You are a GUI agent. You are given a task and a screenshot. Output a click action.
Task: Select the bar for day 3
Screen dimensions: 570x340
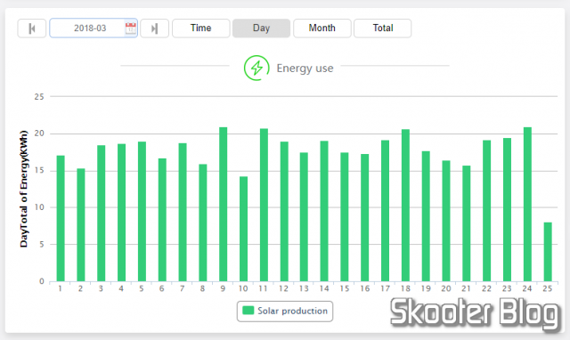coord(101,214)
